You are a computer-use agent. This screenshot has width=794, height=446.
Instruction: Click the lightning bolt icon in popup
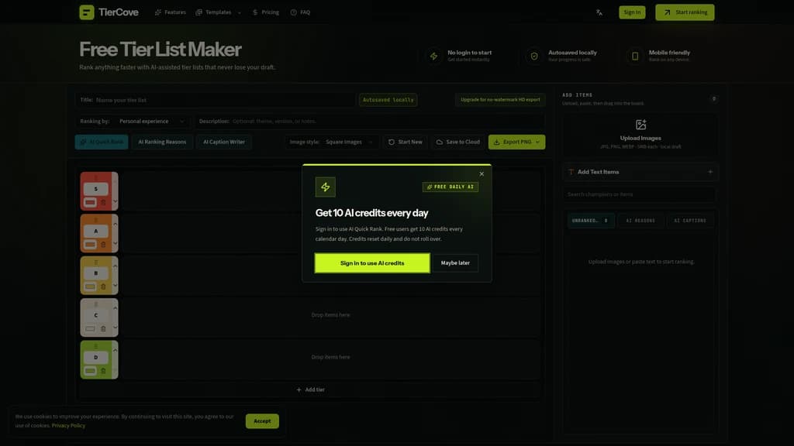[325, 187]
